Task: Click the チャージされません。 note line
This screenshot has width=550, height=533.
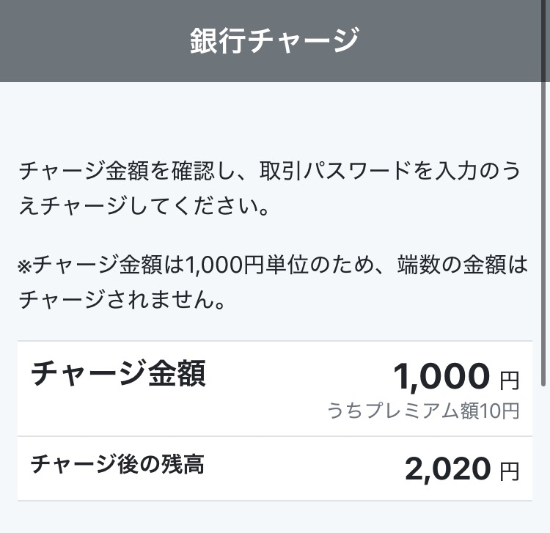Action: [122, 299]
